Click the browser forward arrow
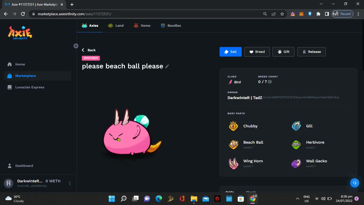364x205 pixels. 14,14
